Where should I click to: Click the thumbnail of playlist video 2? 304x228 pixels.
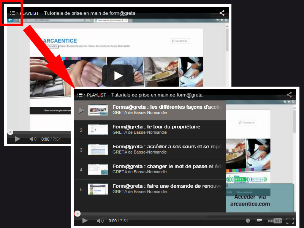[x=98, y=130]
